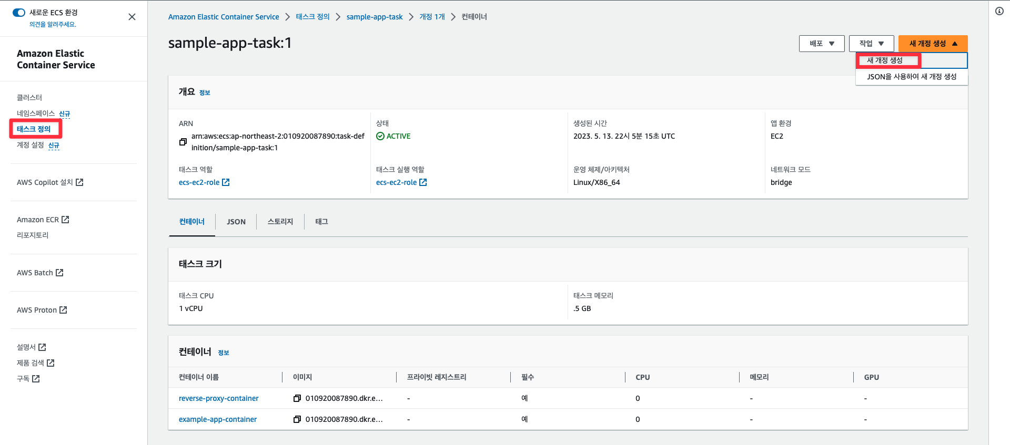Image resolution: width=1010 pixels, height=445 pixels.
Task: Select the EC2 app environment value
Action: point(777,136)
